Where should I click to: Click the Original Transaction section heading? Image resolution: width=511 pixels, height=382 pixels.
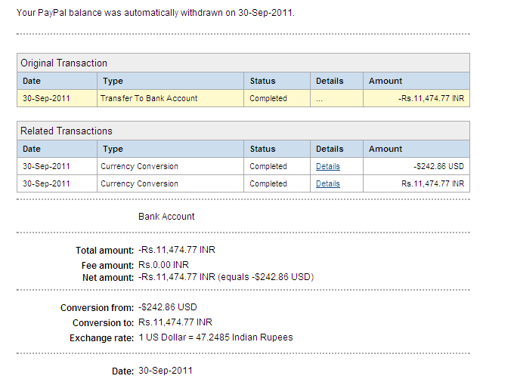click(63, 63)
